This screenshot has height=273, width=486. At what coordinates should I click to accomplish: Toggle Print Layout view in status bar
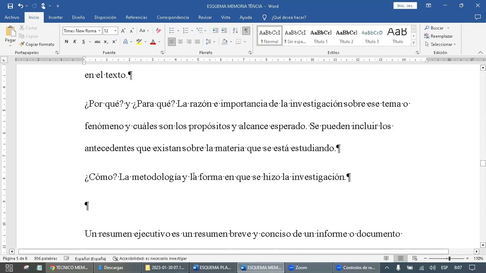pyautogui.click(x=400, y=258)
